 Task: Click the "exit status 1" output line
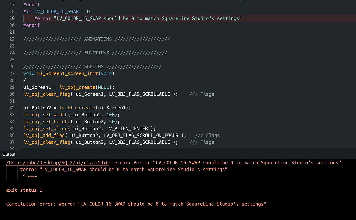click(x=24, y=190)
